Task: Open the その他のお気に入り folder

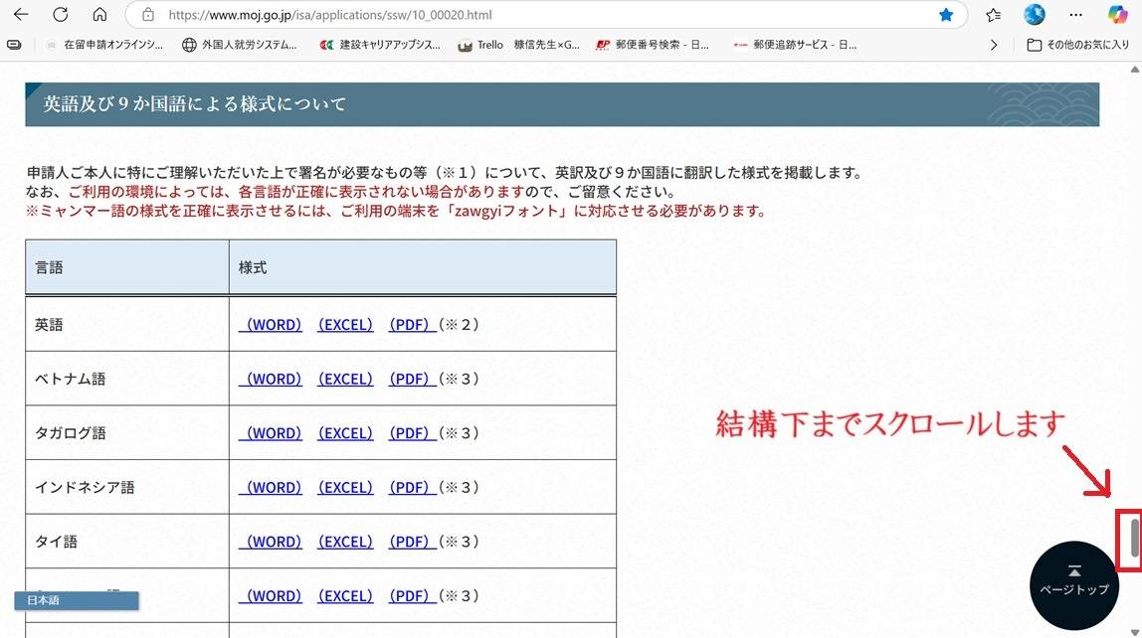Action: coord(1078,45)
